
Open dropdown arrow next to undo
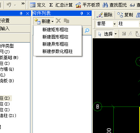point(15,5)
